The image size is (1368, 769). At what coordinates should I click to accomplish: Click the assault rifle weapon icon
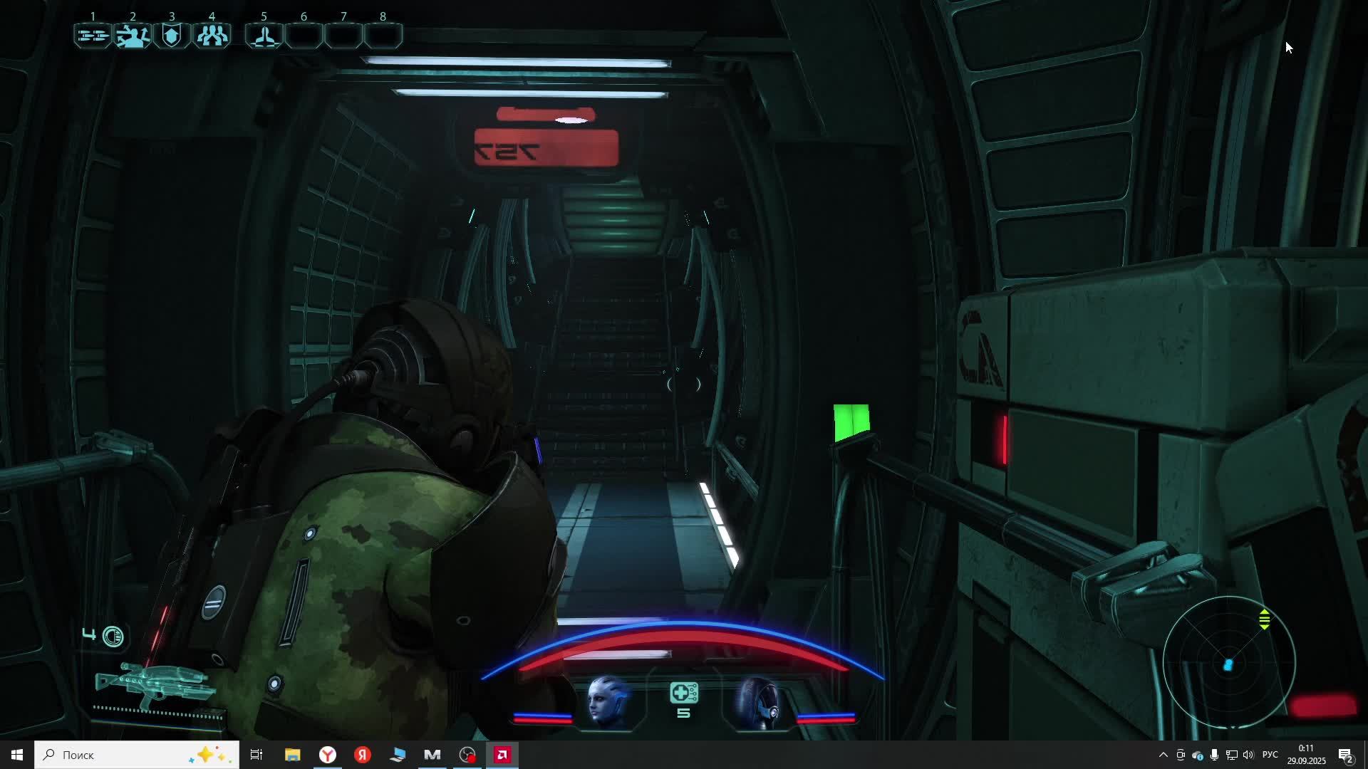(x=154, y=685)
